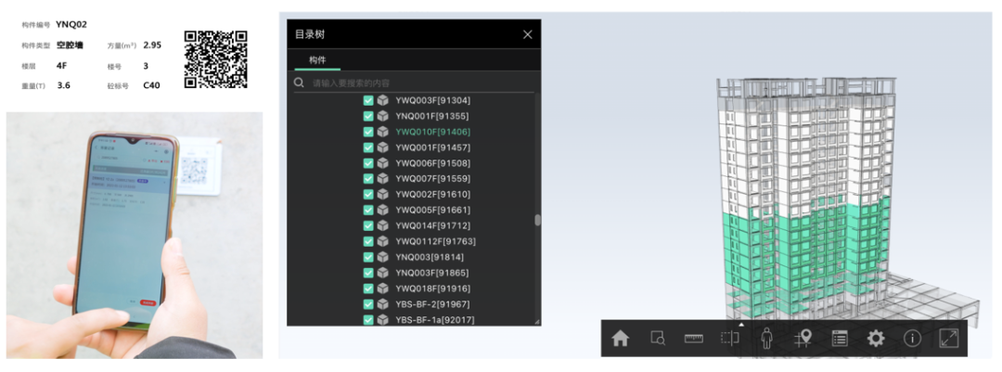
Task: Select tree item text YNQ003[91814]
Action: pyautogui.click(x=430, y=257)
